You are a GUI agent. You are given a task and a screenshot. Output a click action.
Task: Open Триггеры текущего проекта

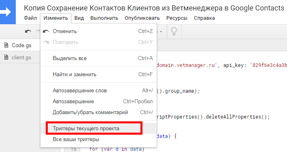point(98,129)
